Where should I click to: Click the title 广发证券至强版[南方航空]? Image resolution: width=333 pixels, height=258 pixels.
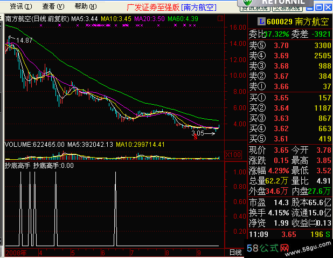171,8
